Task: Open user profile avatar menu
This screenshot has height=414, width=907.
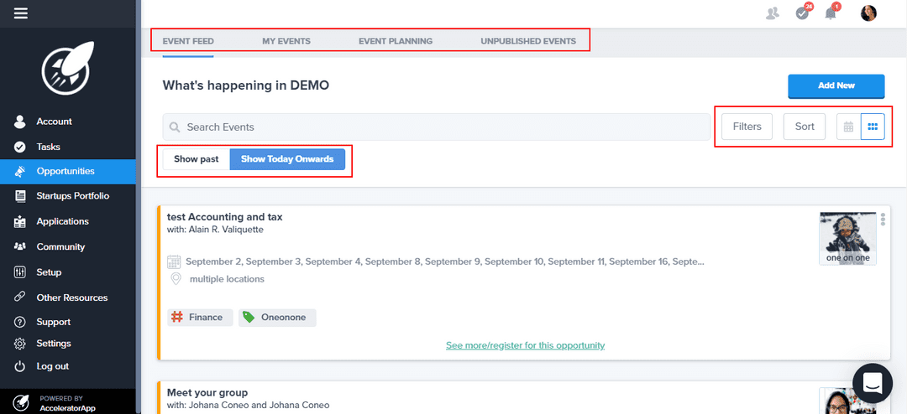Action: point(868,13)
